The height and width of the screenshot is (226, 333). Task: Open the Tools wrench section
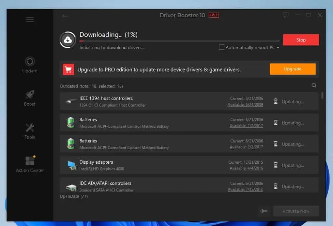pyautogui.click(x=30, y=131)
